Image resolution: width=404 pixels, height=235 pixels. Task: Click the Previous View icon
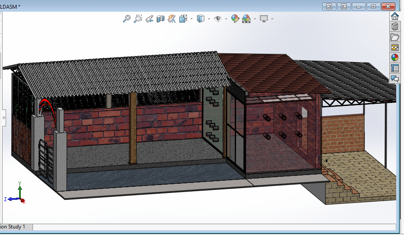pos(149,19)
